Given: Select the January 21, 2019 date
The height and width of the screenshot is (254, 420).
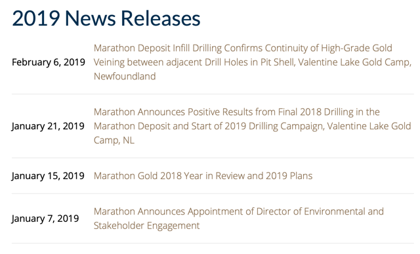Looking at the screenshot, I should (x=48, y=126).
